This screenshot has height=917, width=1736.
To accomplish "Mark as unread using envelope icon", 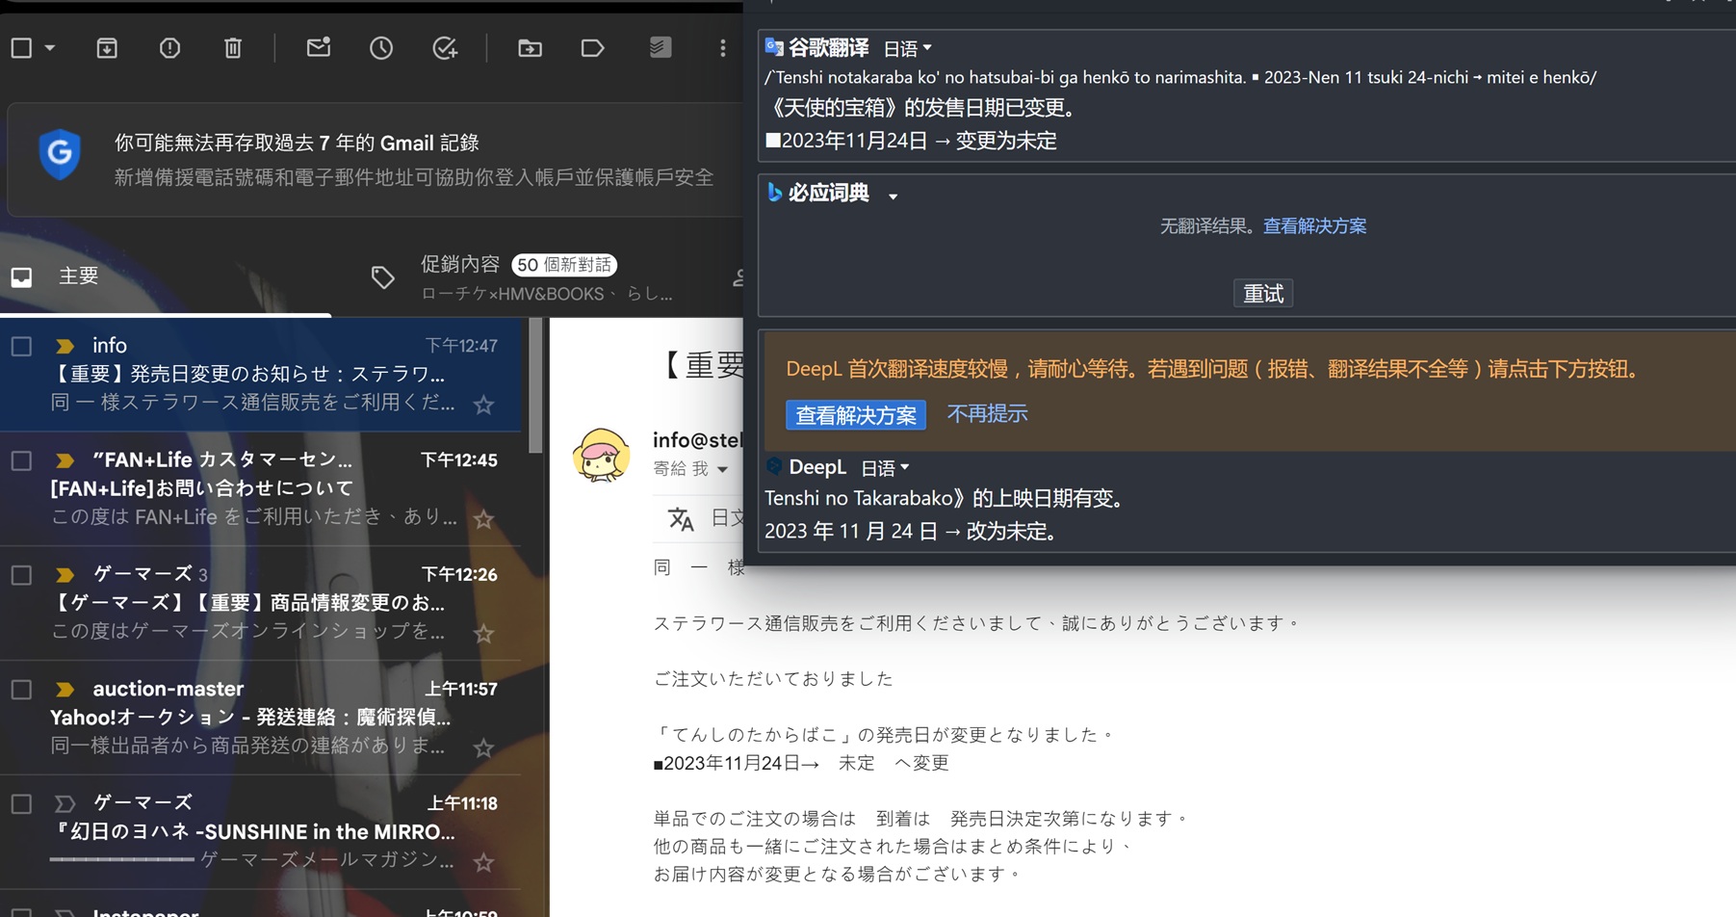I will (319, 48).
